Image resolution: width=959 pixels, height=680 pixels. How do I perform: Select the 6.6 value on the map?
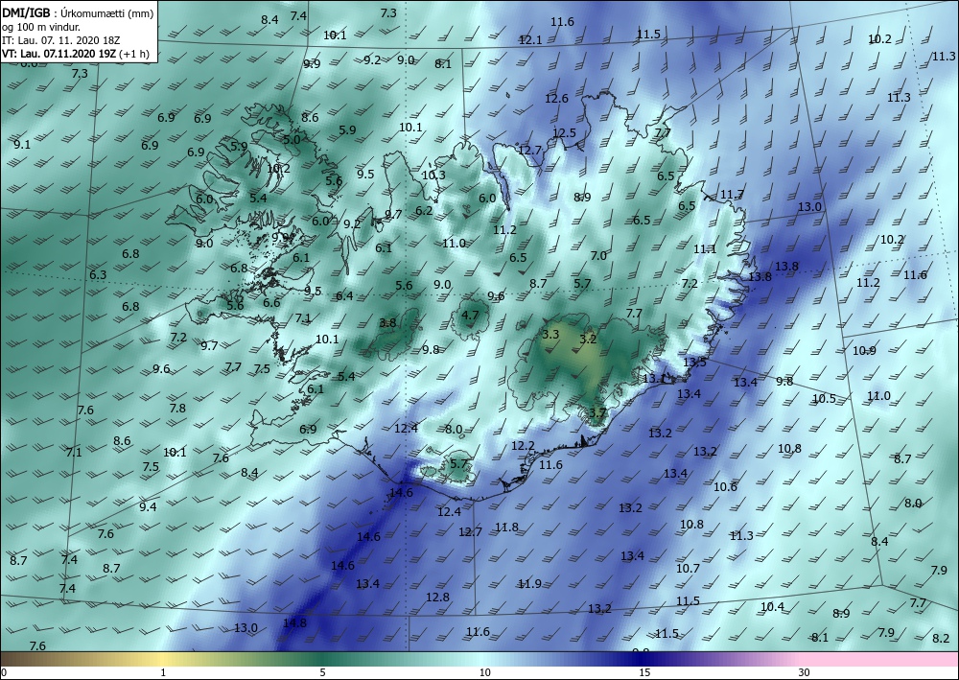point(271,303)
